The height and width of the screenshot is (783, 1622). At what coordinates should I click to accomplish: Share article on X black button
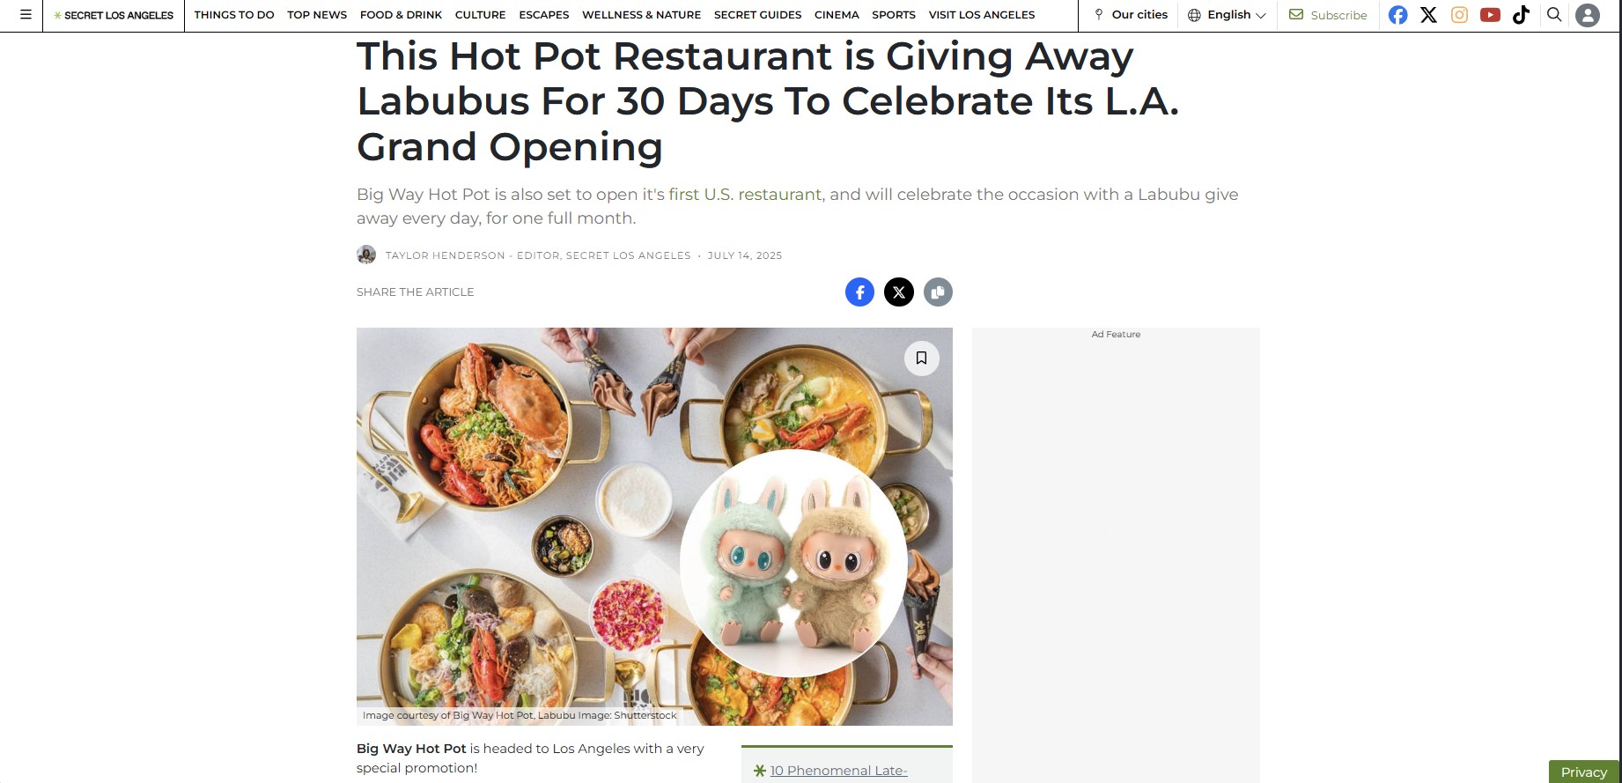[898, 292]
